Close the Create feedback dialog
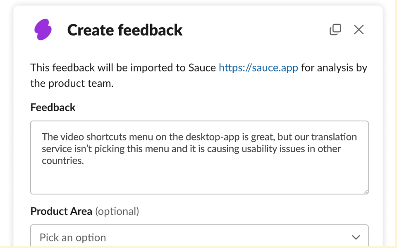This screenshot has height=248, width=397. 359,29
